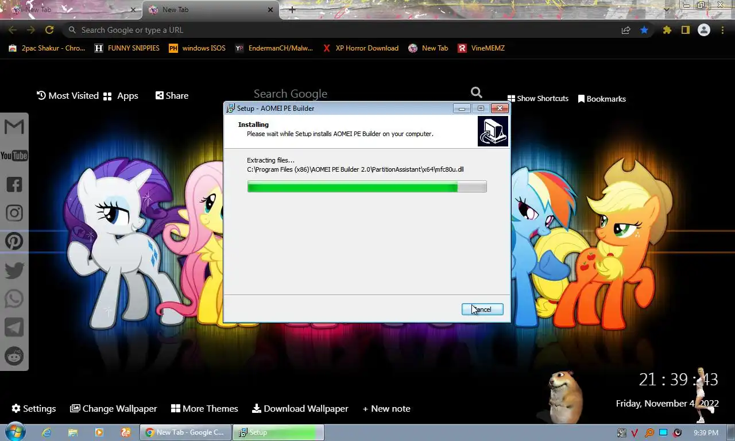Click the installer computer logo image
735x441 pixels.
click(493, 131)
